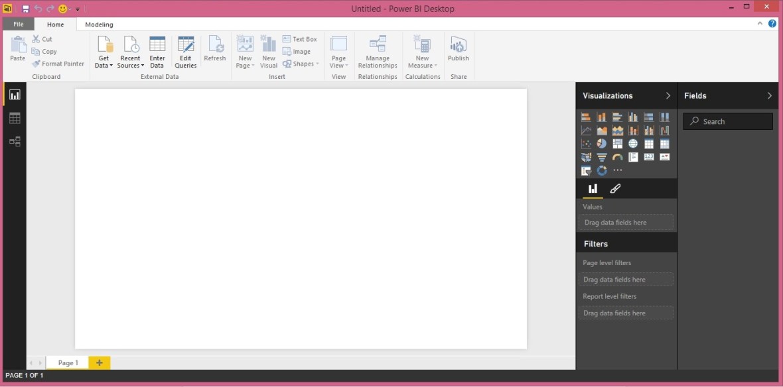Pick the Donut chart visualization
The image size is (783, 387).
(601, 170)
